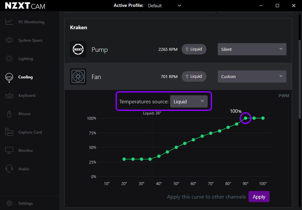Viewport: 302px width, 210px height.
Task: Open the Pump Silent mode dropdown
Action: (x=252, y=49)
